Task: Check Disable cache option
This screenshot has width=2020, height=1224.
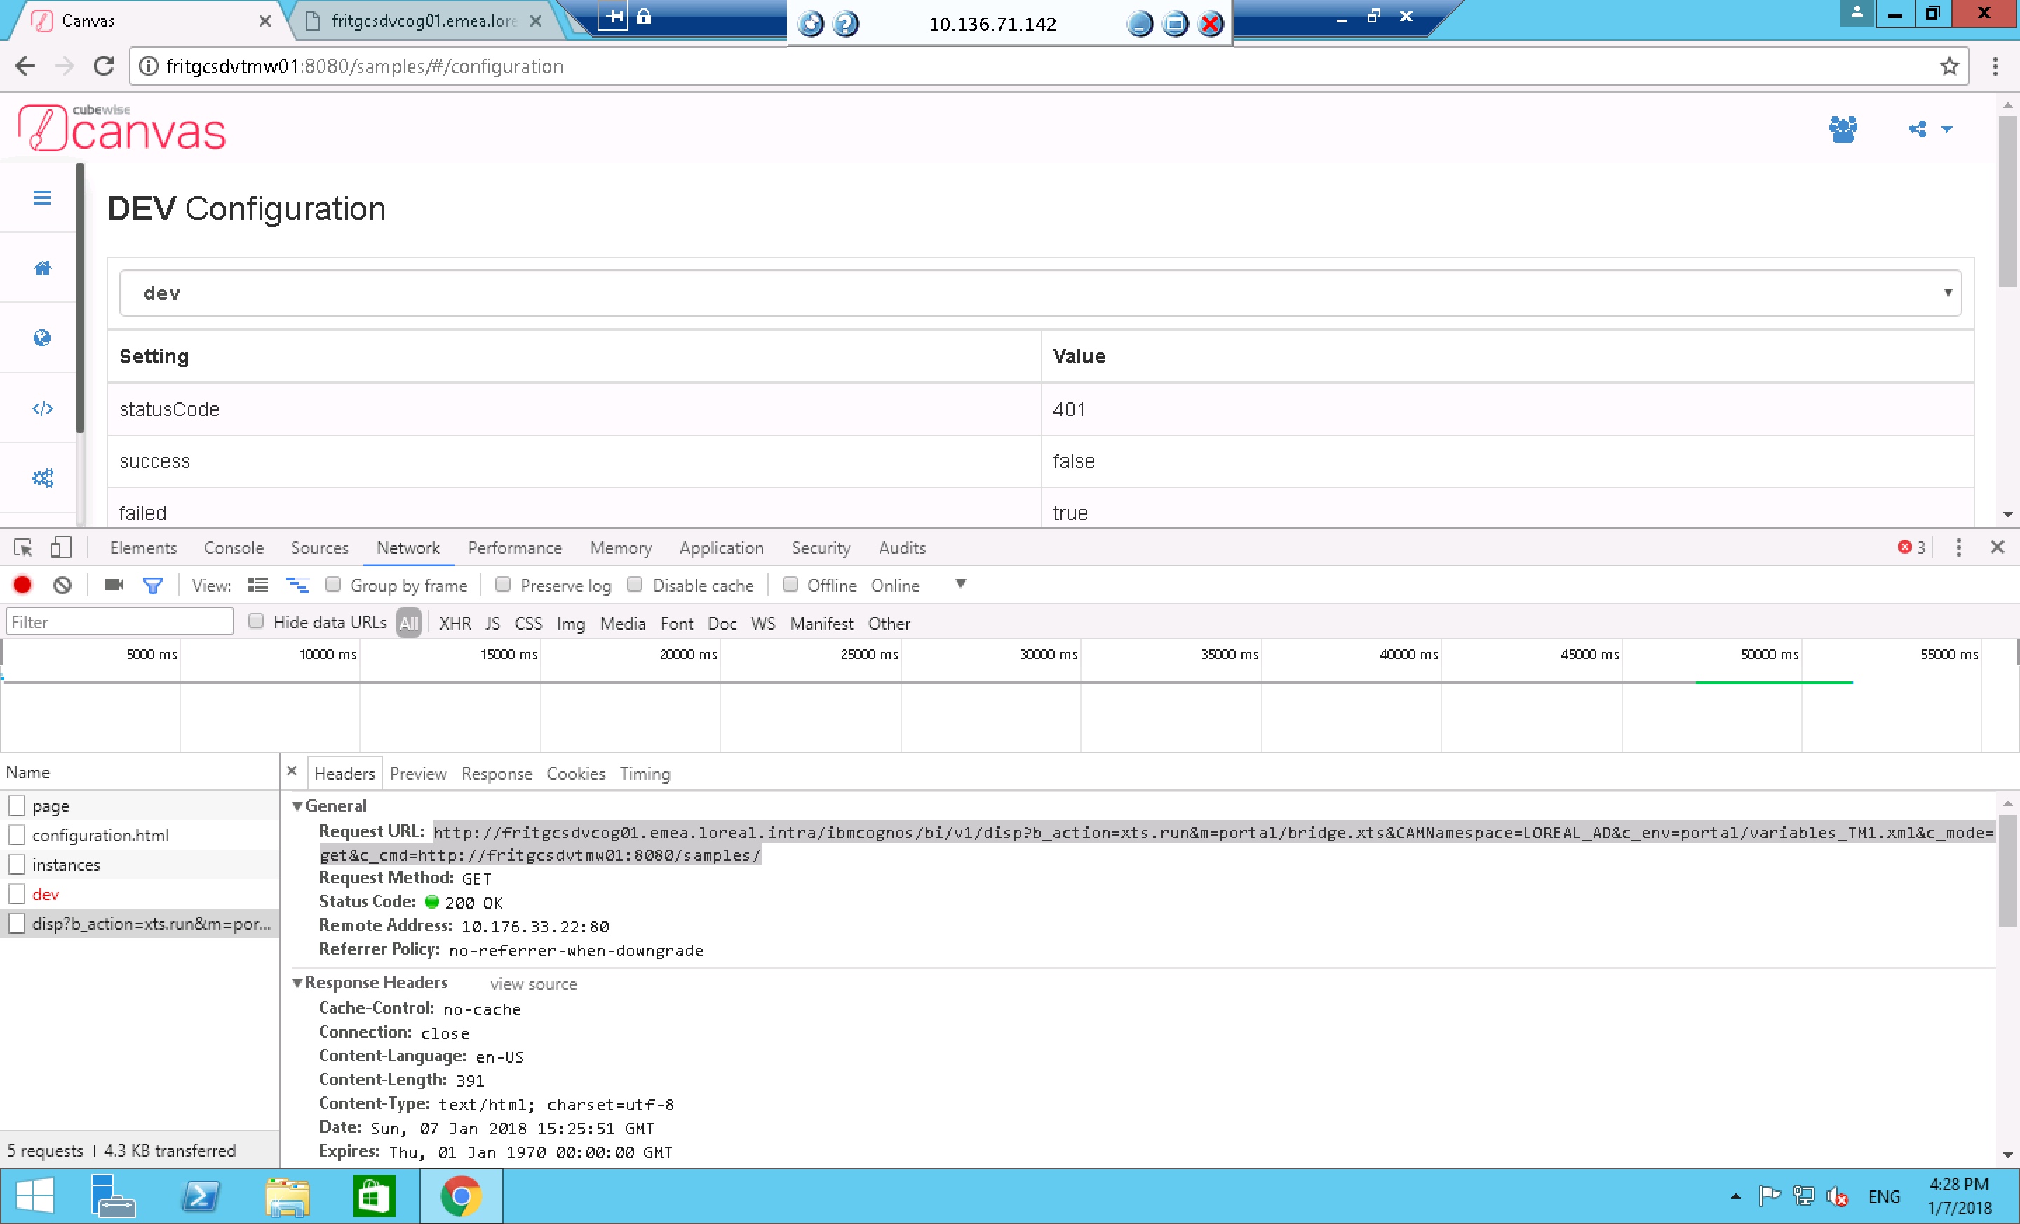Action: pyautogui.click(x=635, y=584)
